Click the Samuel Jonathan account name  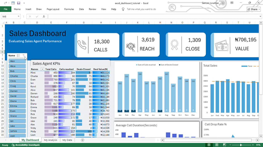tap(210, 3)
